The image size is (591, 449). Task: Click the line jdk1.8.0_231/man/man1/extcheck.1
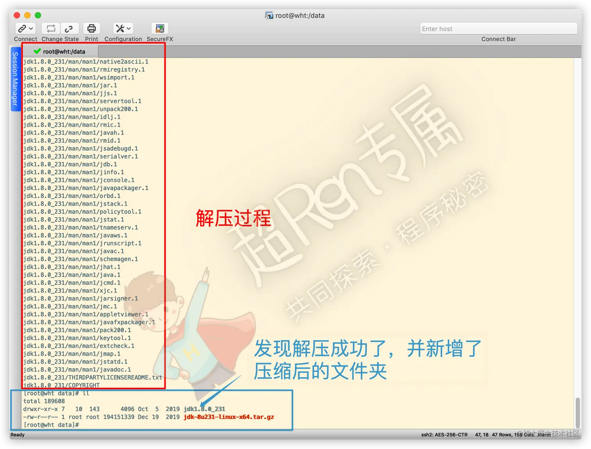click(x=79, y=346)
